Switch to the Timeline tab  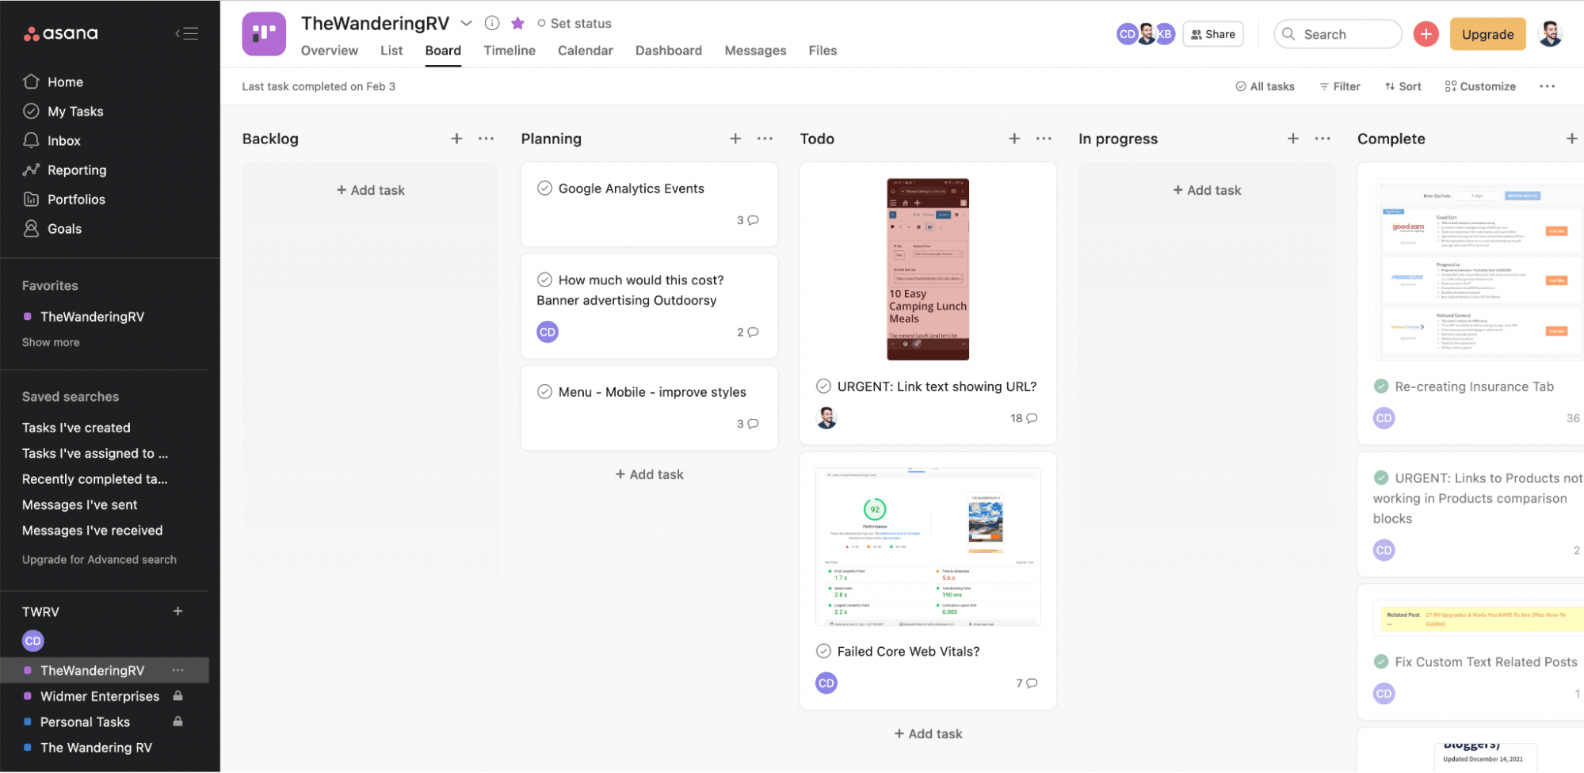[509, 50]
